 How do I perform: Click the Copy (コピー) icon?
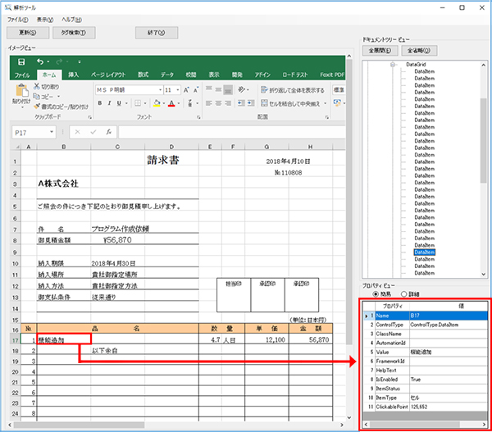(x=37, y=96)
